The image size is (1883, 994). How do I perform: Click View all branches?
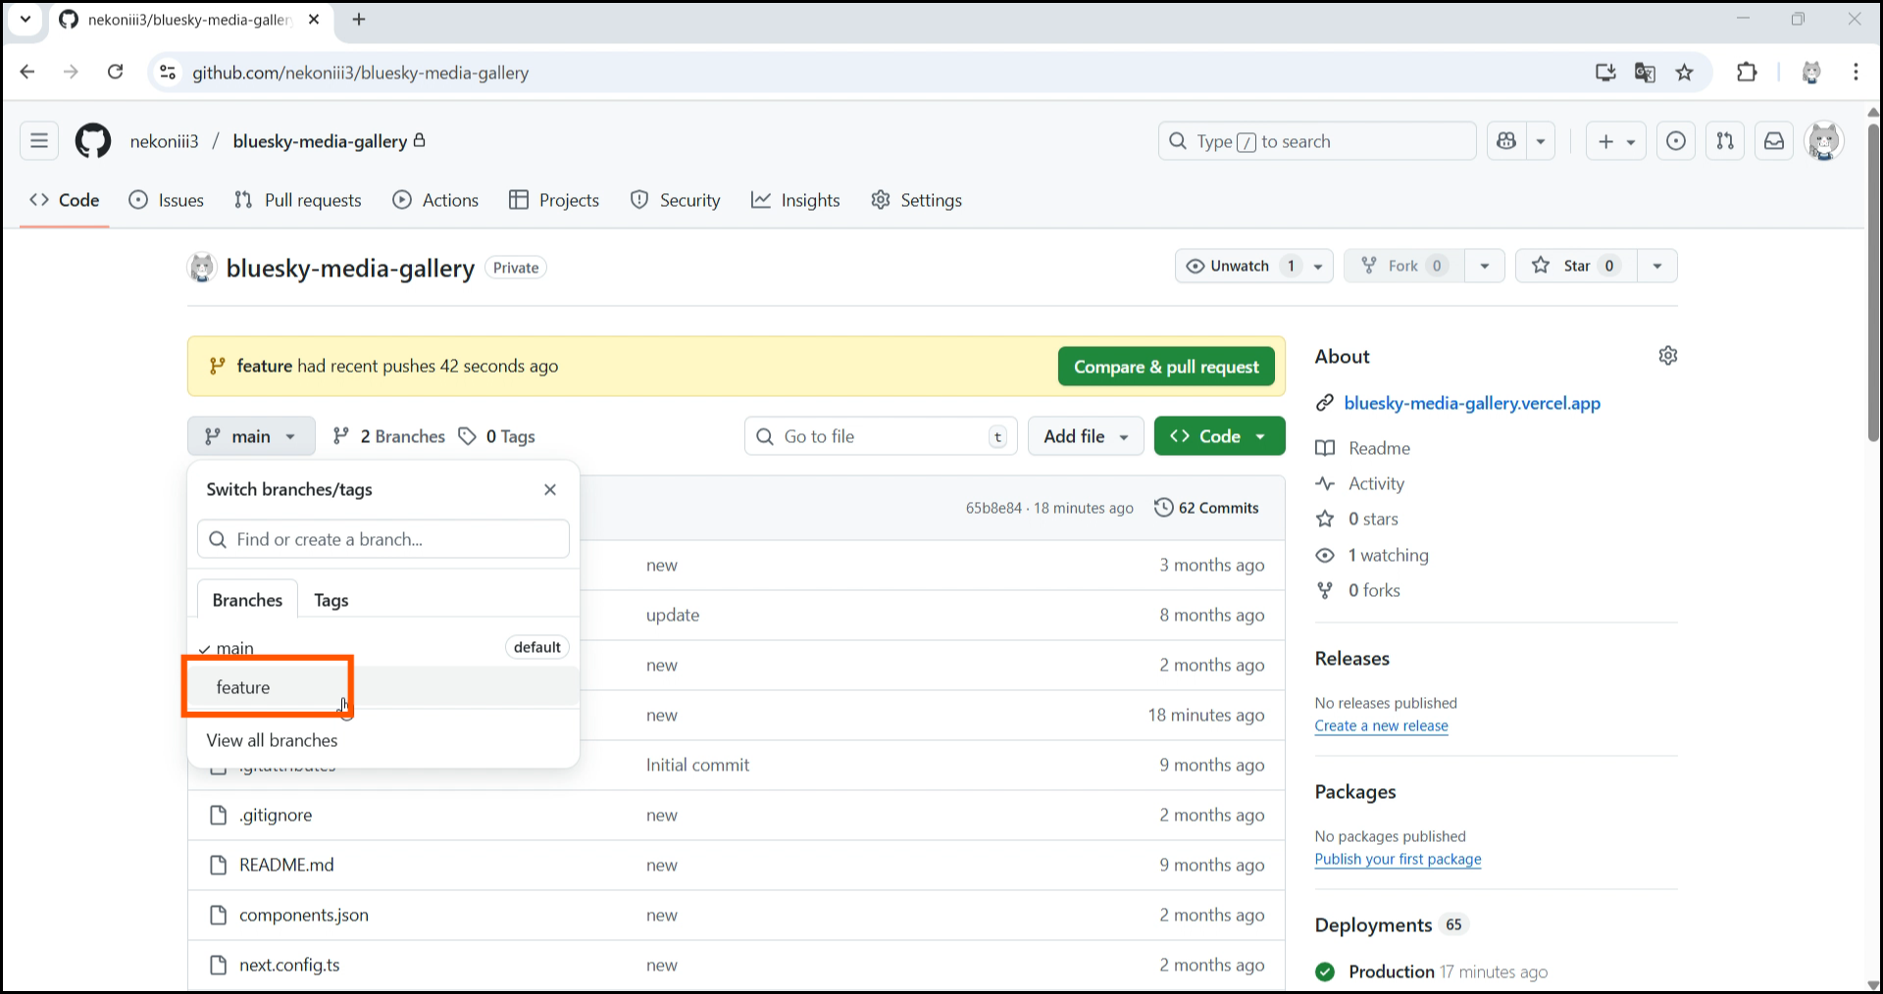point(272,740)
